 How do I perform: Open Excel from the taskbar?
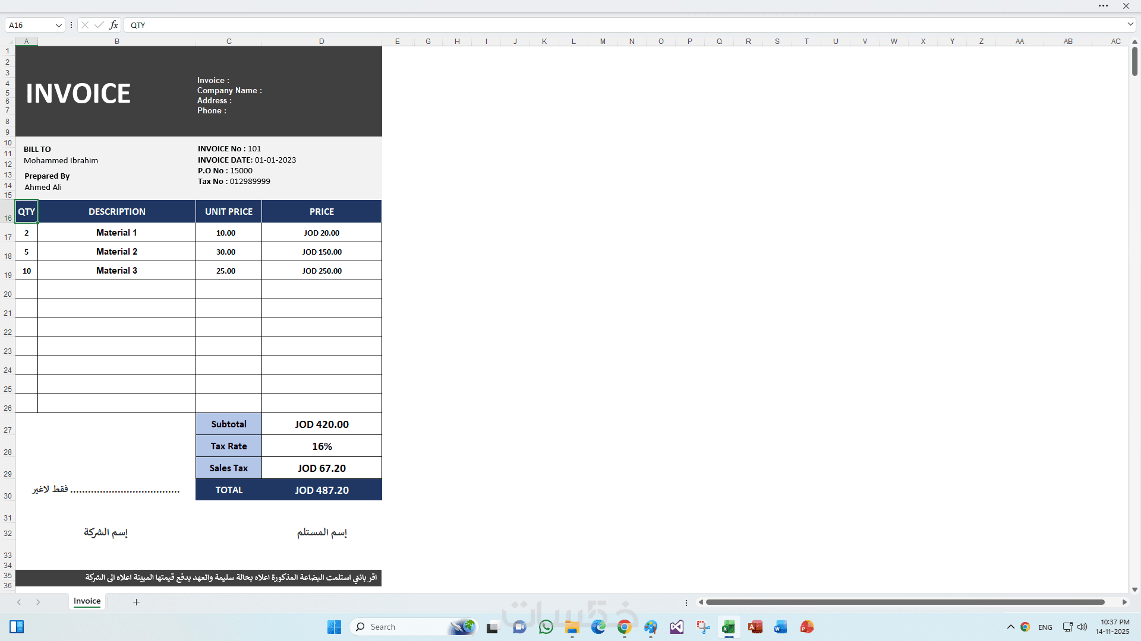tap(729, 627)
